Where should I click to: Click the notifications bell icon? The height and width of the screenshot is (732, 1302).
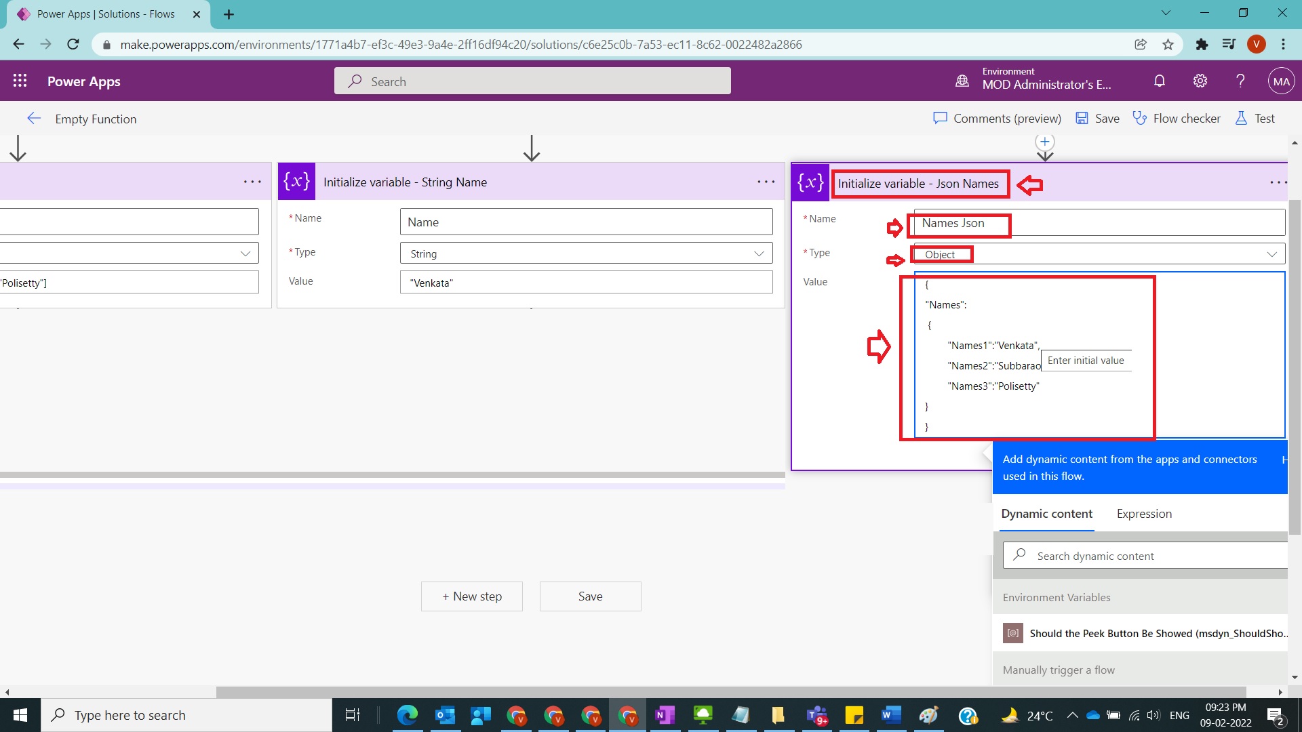tap(1160, 81)
